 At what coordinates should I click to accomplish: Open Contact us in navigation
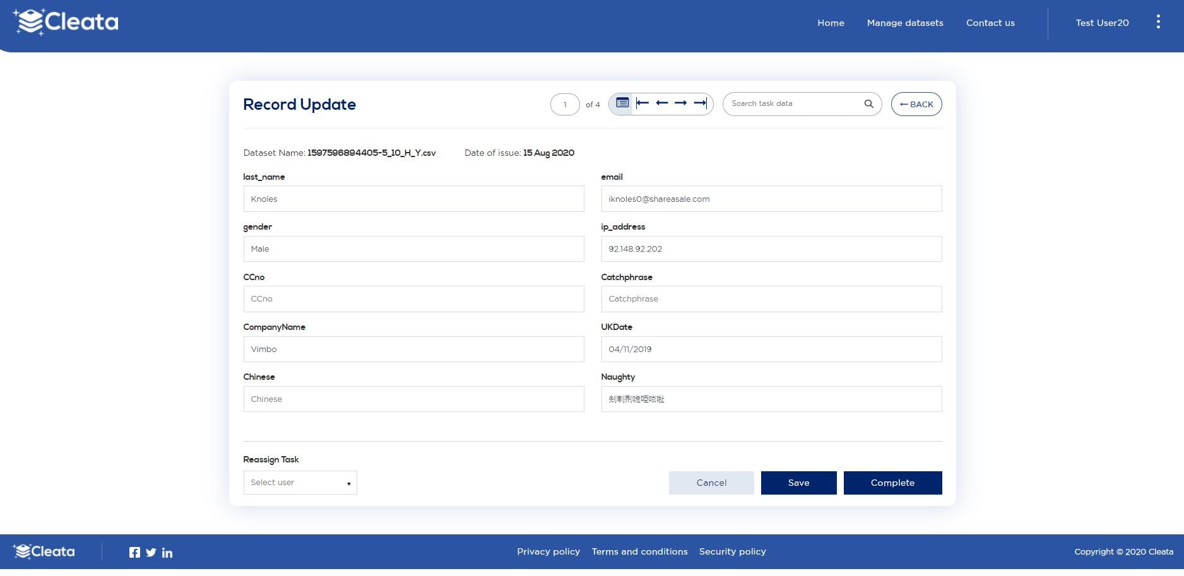(990, 23)
